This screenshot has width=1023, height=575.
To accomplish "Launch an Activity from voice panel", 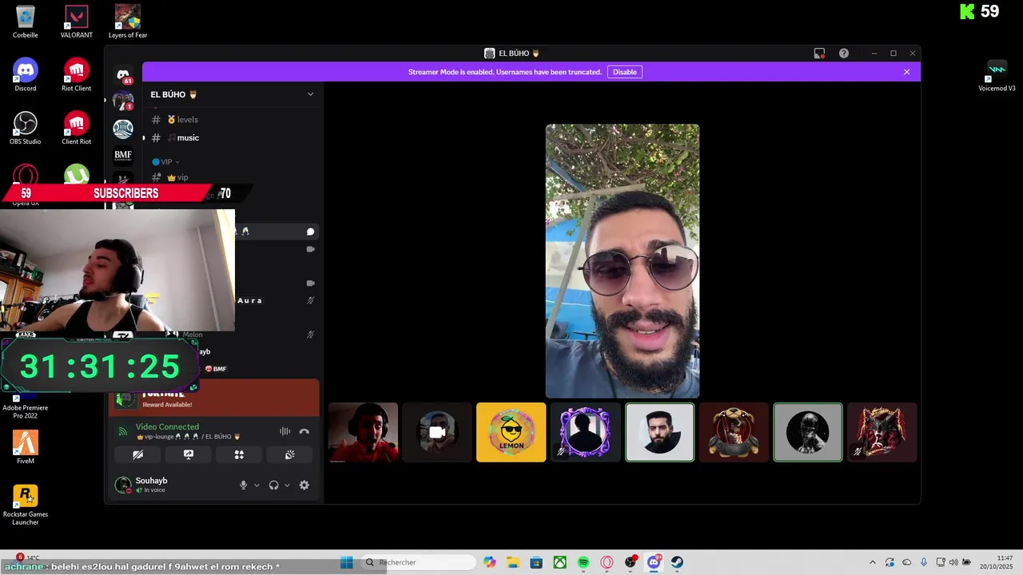I will [239, 454].
